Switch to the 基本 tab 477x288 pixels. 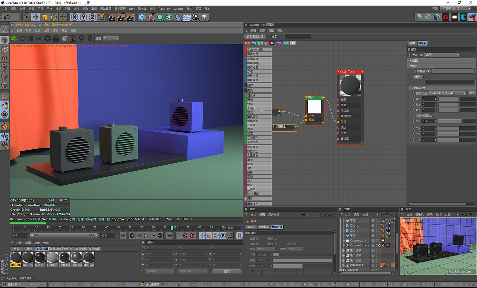click(x=412, y=43)
